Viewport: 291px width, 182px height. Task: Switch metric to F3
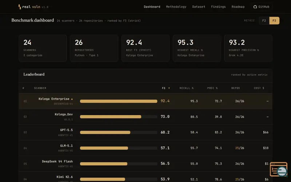[x=274, y=21]
